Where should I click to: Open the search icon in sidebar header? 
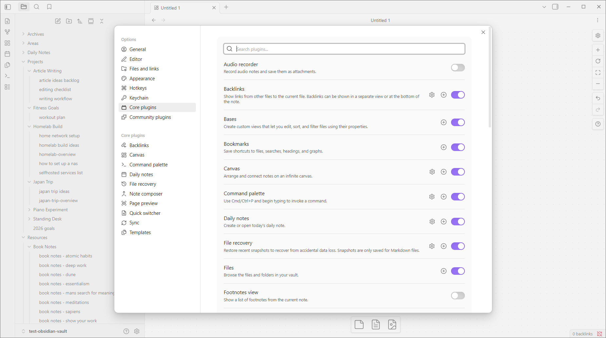(37, 7)
